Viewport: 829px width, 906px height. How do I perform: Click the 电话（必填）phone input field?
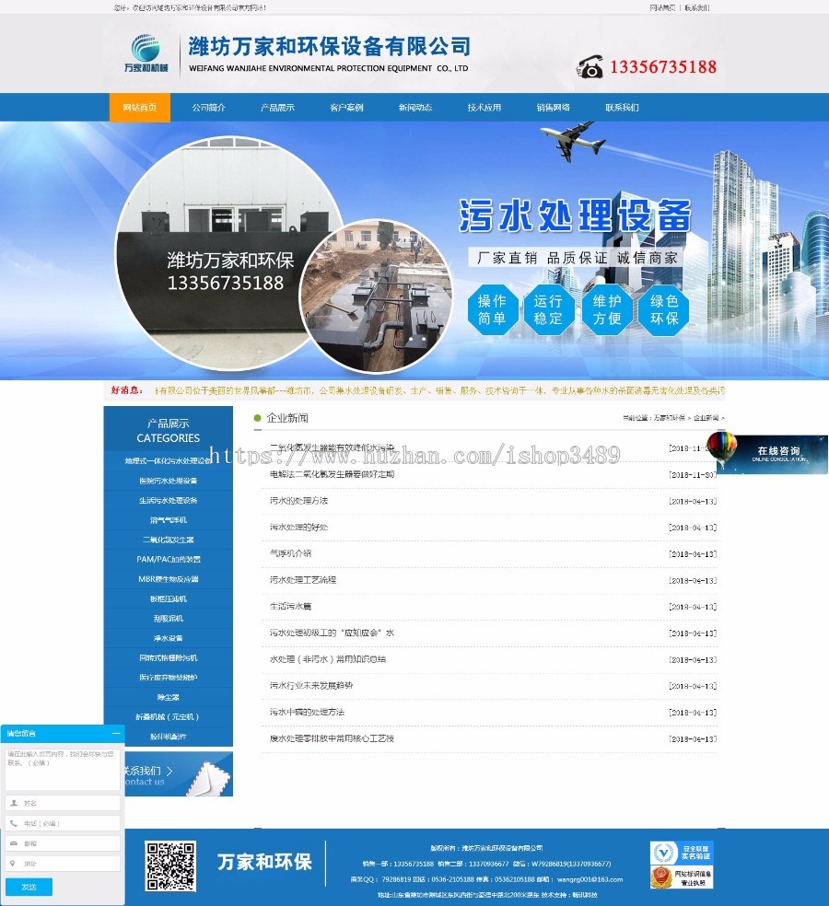pyautogui.click(x=63, y=823)
